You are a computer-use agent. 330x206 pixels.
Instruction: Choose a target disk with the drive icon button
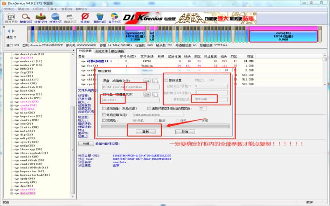click(147, 94)
